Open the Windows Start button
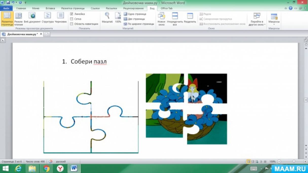Screen dimensions: 308x173 click(5, 168)
